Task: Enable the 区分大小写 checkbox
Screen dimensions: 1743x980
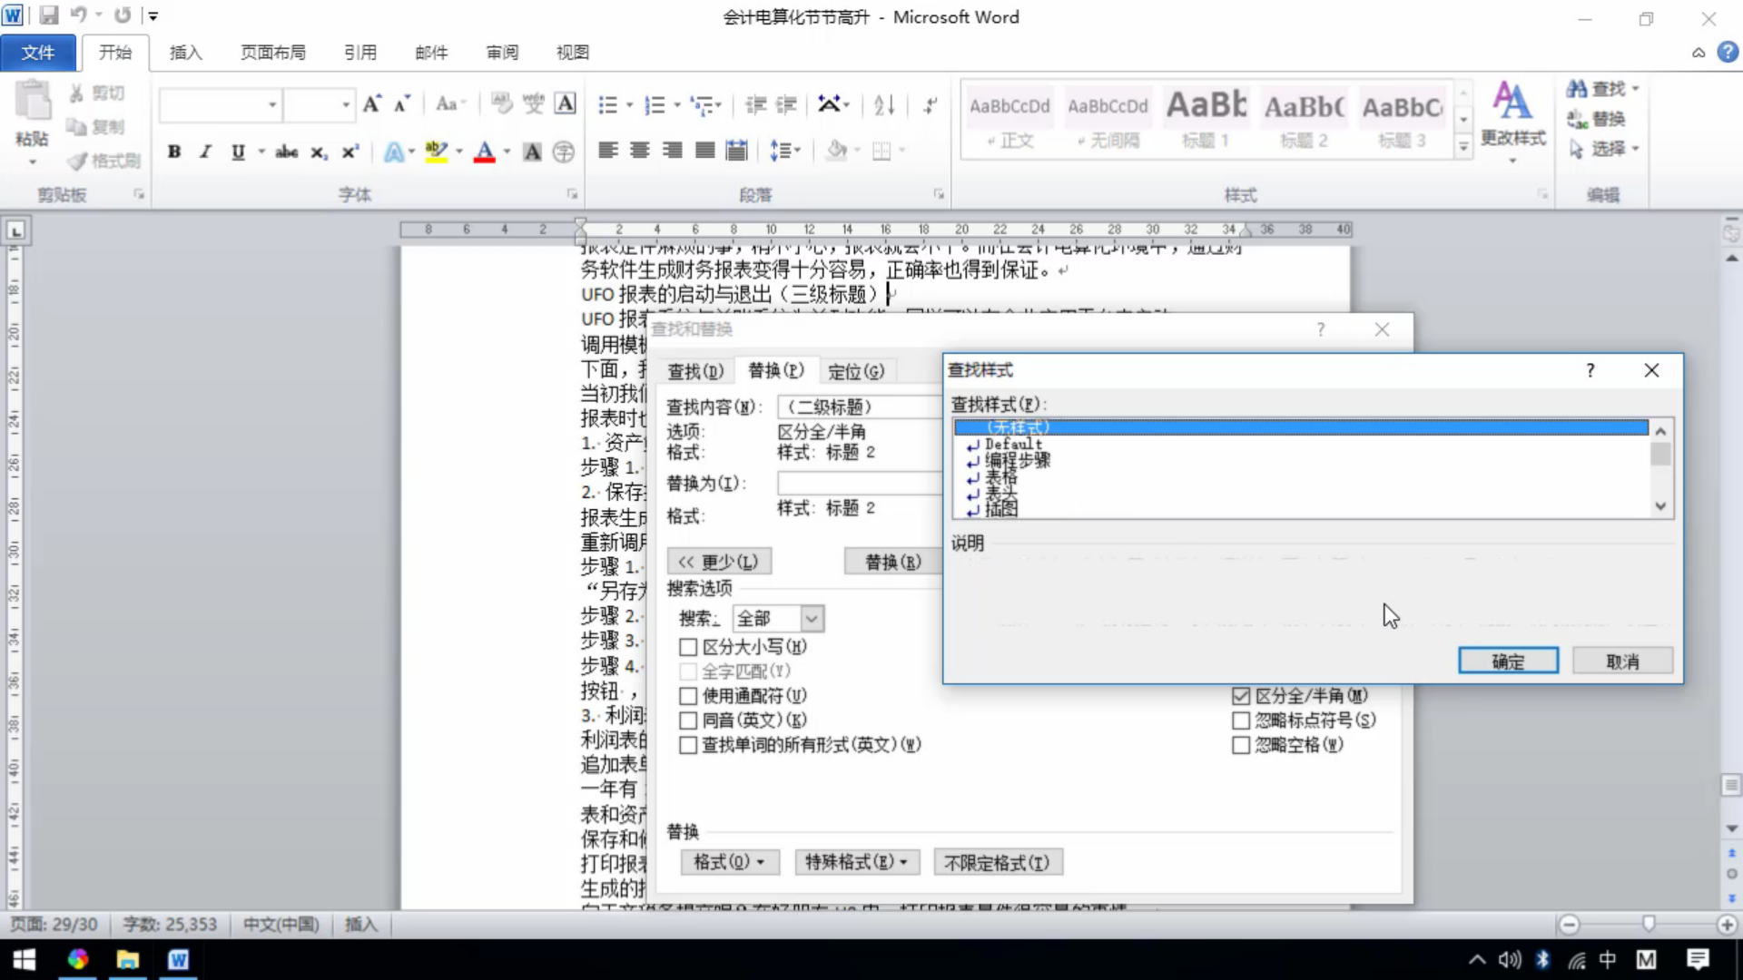Action: click(688, 647)
